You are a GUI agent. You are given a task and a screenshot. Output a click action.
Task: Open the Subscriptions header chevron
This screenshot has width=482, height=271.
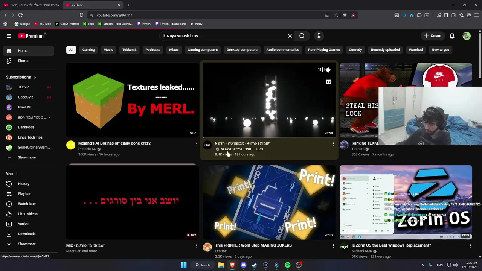tap(35, 77)
